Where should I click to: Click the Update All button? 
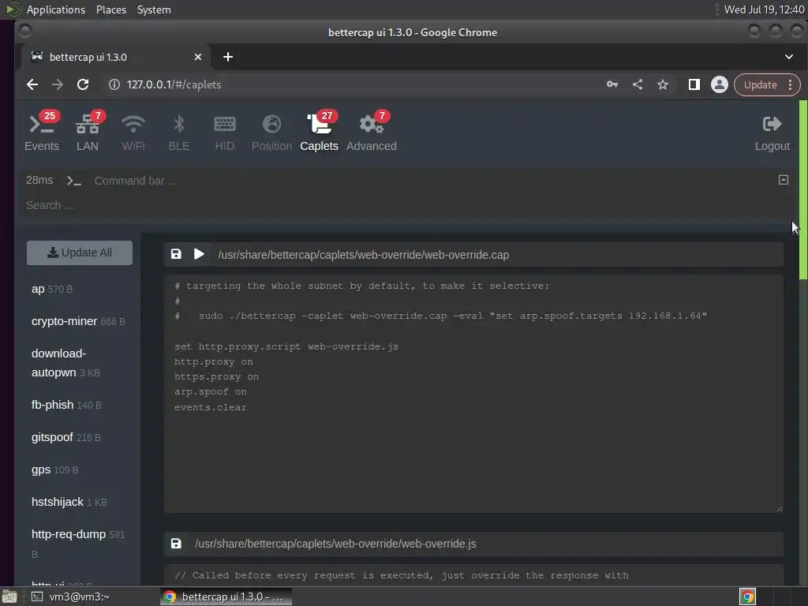pyautogui.click(x=80, y=252)
